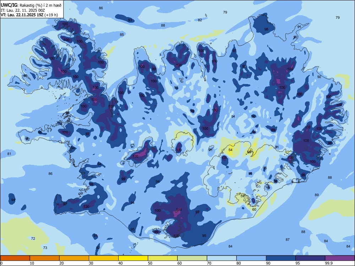Click the humidity value 85 on the map
This screenshot has width=355, height=266.
pyautogui.click(x=122, y=35)
